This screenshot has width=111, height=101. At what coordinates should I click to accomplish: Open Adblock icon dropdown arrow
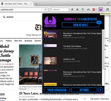(96, 9)
